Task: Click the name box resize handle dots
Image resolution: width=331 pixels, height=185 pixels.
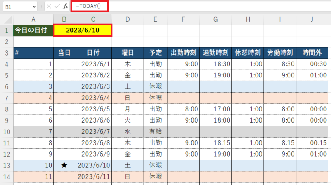Action: point(41,6)
